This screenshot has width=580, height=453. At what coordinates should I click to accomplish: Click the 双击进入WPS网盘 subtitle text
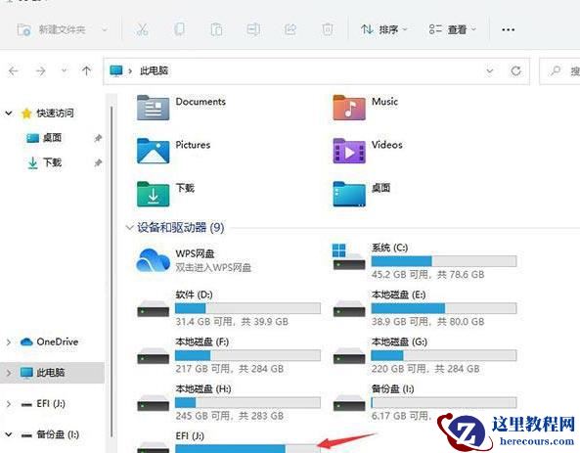pos(213,267)
